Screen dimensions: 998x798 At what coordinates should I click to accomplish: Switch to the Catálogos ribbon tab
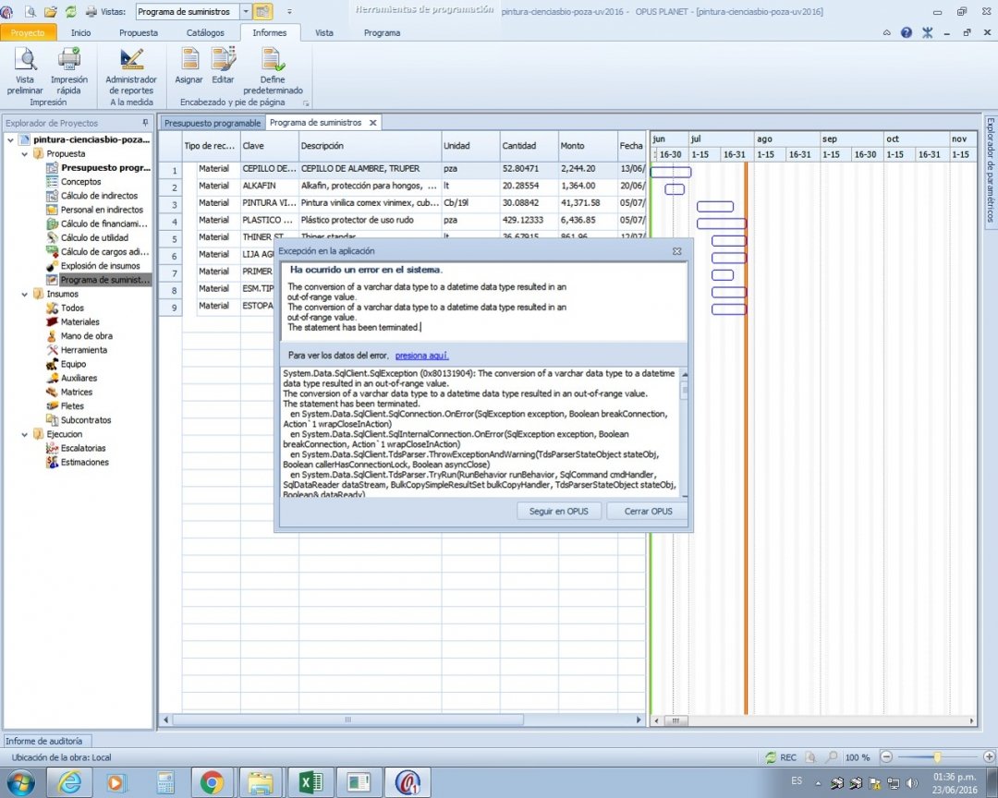205,32
